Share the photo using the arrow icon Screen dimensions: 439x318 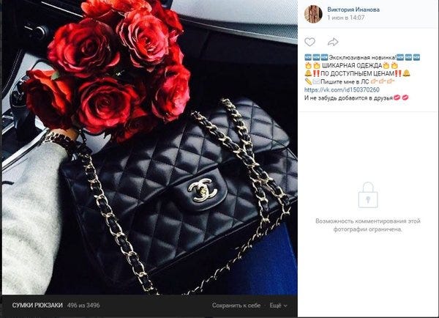[333, 42]
